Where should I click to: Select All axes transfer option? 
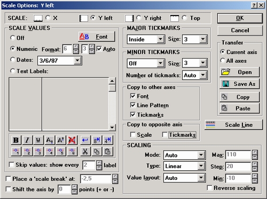click(223, 61)
